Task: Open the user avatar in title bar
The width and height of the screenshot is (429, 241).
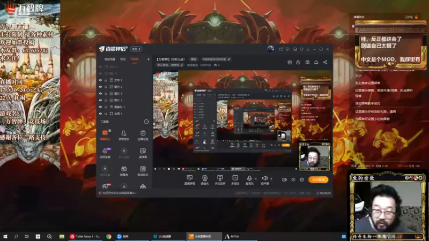Action: [x=270, y=49]
